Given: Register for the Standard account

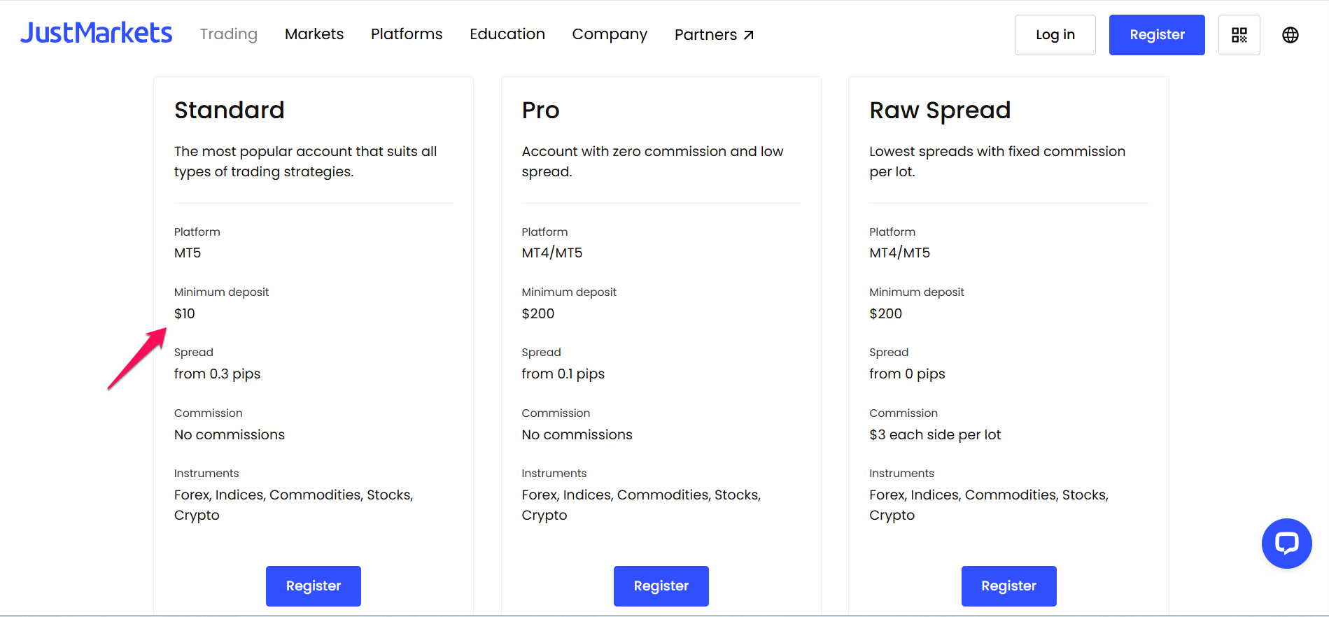Looking at the screenshot, I should 314,586.
